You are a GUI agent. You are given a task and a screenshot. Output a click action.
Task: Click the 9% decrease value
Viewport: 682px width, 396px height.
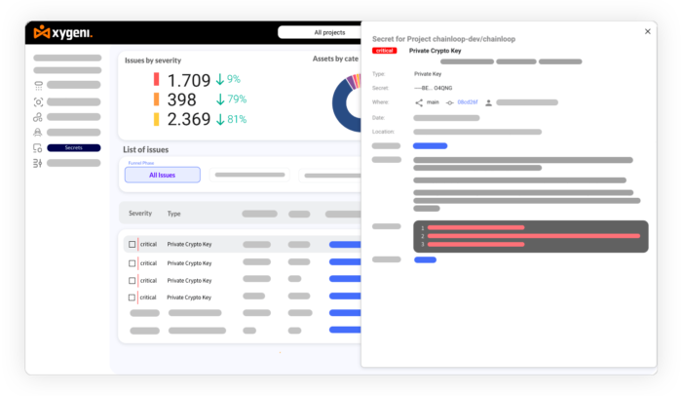pos(234,79)
